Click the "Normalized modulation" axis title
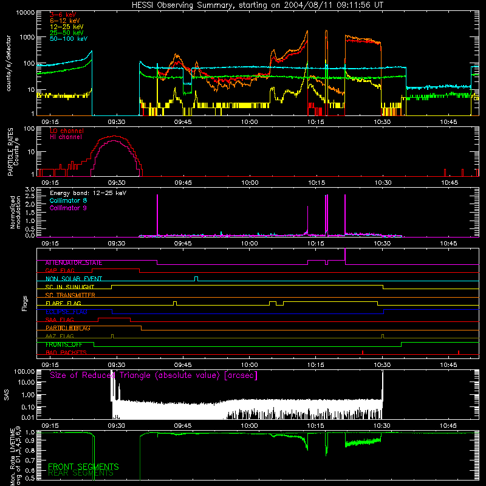The height and width of the screenshot is (486, 486). pyautogui.click(x=15, y=212)
